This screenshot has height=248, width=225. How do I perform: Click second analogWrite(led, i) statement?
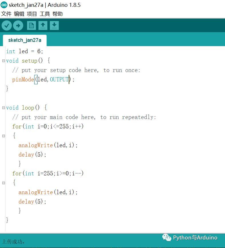[x=48, y=192]
